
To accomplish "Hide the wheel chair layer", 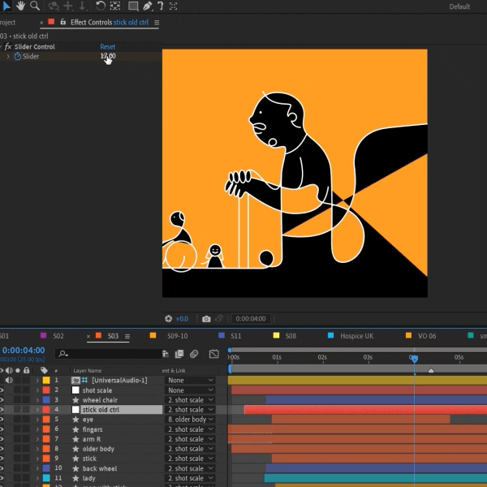I will [2, 399].
